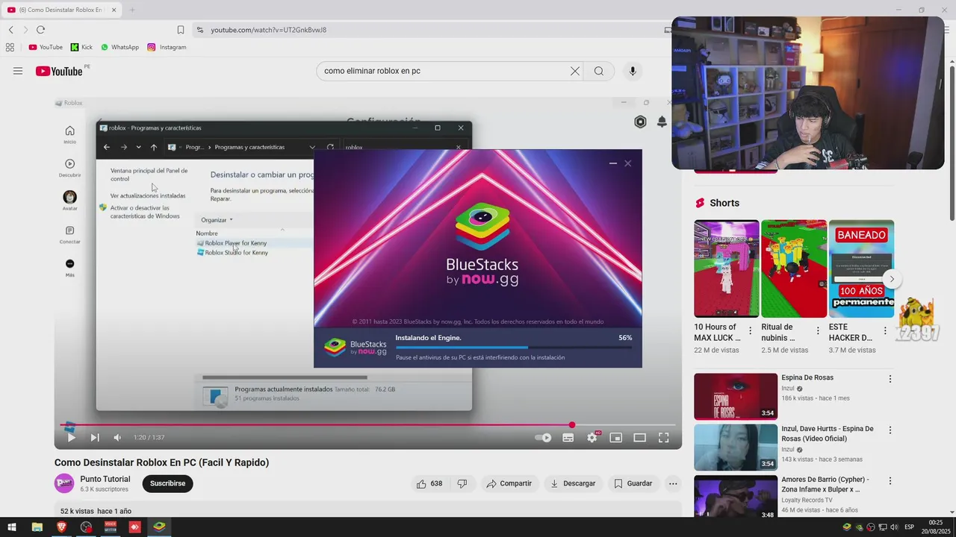956x537 pixels.
Task: Click the red video progress bar scrubber
Action: tap(572, 425)
